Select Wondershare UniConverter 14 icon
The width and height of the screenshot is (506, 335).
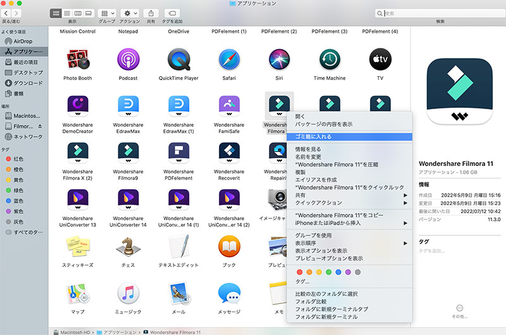pyautogui.click(x=128, y=199)
